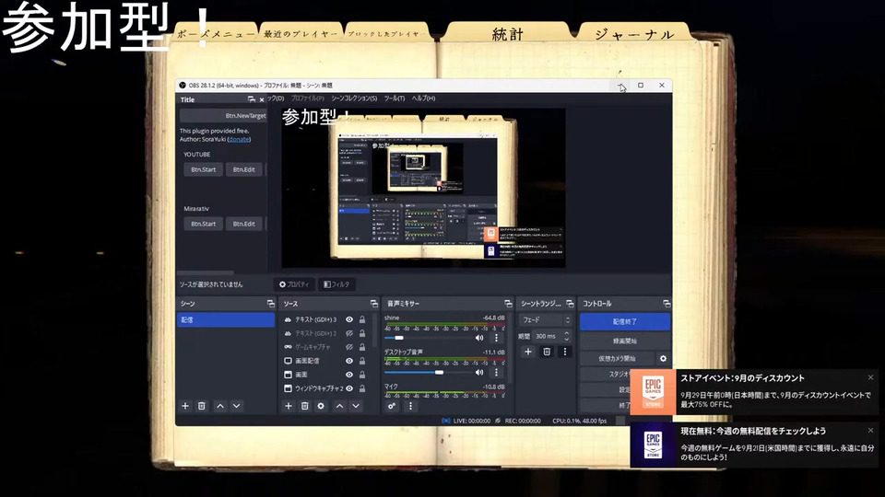Open transition three-dot properties menu
Image resolution: width=885 pixels, height=497 pixels.
pyautogui.click(x=564, y=352)
